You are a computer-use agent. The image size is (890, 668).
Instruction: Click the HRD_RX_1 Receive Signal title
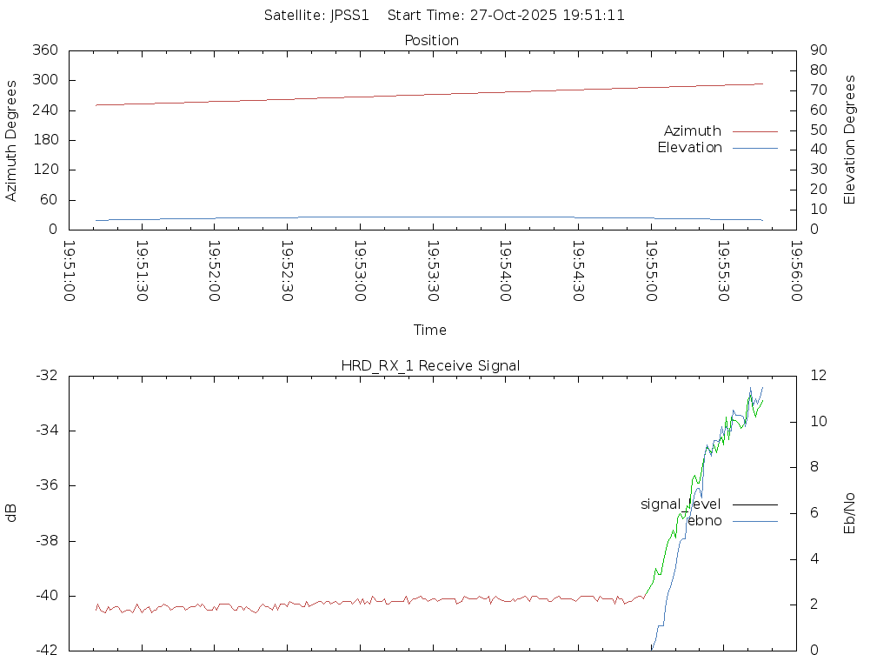(431, 365)
